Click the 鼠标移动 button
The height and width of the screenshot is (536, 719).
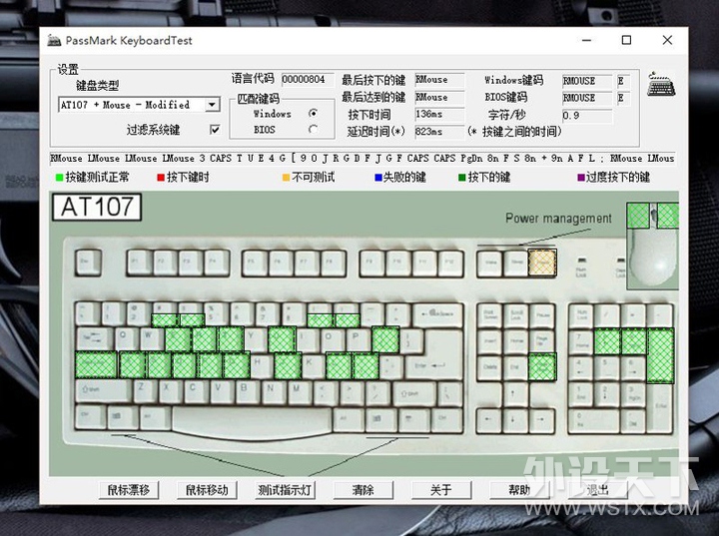[x=207, y=490]
